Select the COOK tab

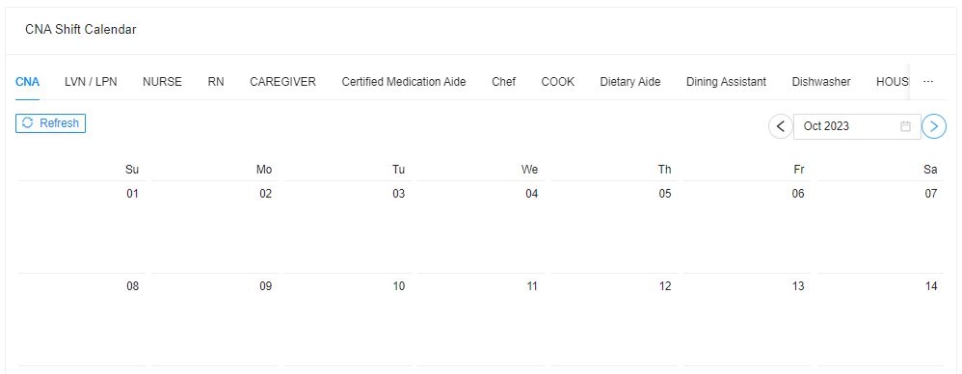(558, 82)
